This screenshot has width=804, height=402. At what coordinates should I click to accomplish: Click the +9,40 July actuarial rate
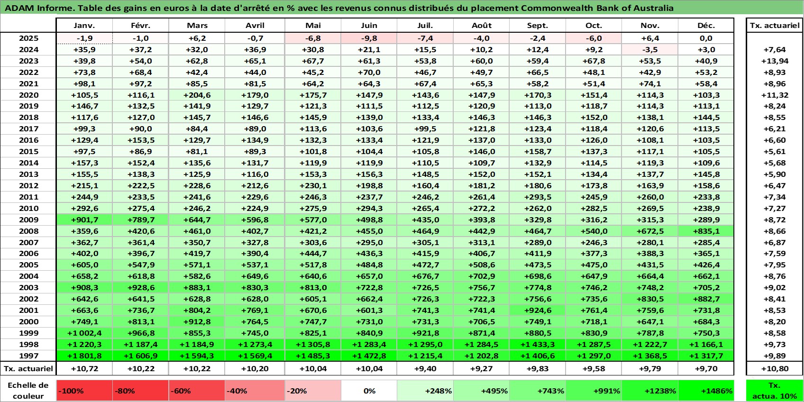[x=425, y=368]
